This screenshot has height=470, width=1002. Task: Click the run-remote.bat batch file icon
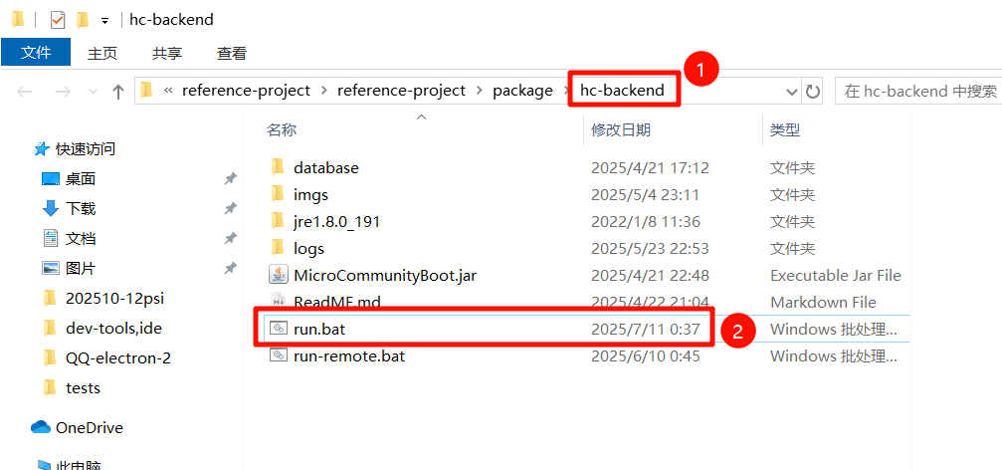coord(278,355)
